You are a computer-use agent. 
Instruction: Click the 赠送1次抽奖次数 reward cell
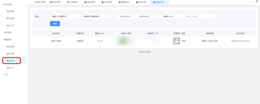point(210,41)
